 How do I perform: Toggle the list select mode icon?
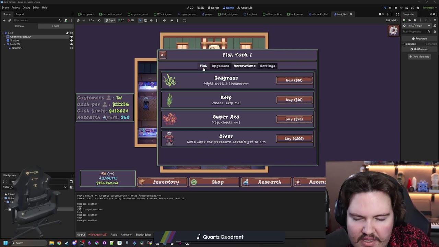pos(145,20)
